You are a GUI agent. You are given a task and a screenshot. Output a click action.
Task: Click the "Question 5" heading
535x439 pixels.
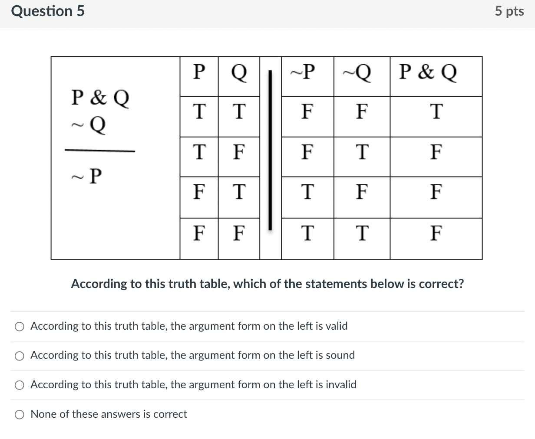pos(48,12)
